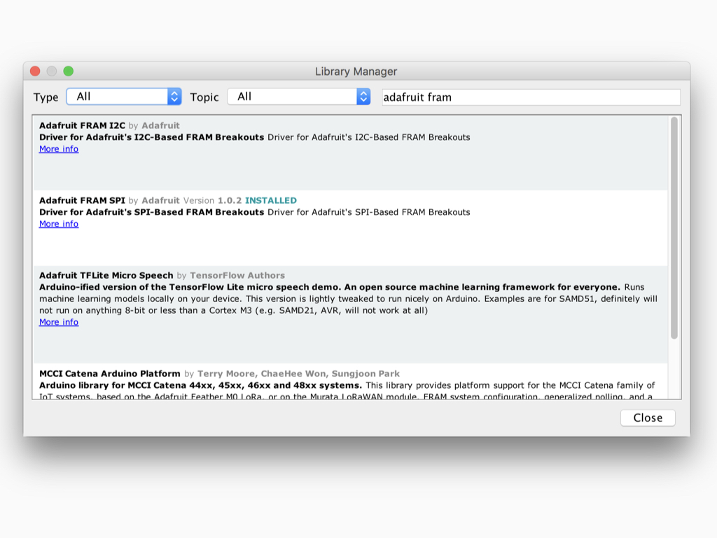Select the MCCI Catena Arduino Platform entry title
717x538 pixels.
110,374
